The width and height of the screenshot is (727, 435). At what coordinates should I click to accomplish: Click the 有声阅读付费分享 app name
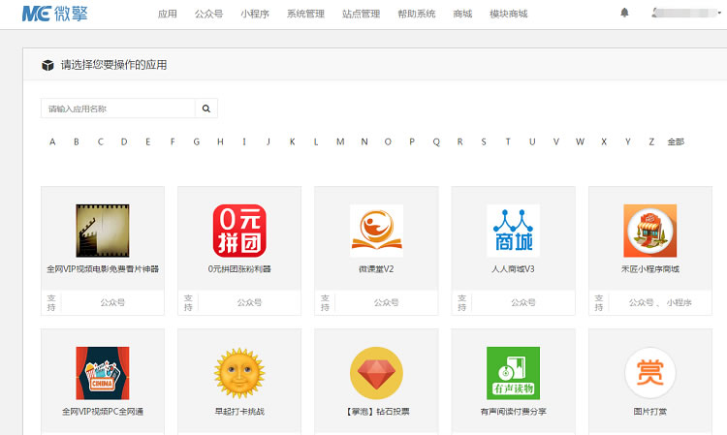click(x=513, y=412)
